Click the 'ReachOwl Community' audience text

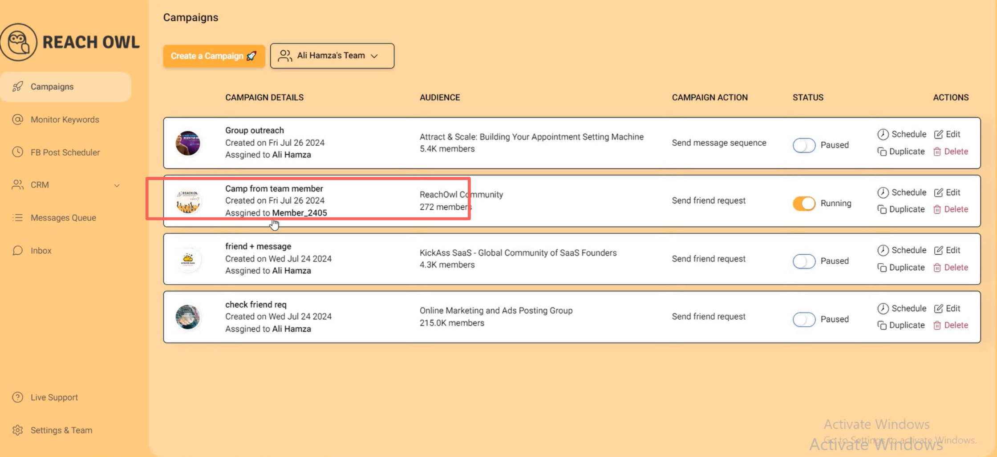pos(461,195)
